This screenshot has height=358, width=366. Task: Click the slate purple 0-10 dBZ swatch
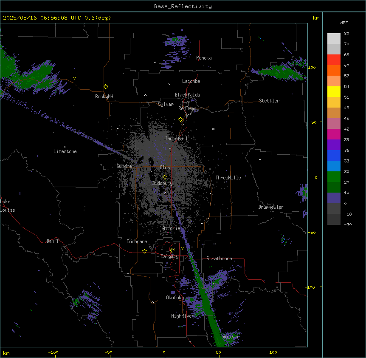(334, 198)
